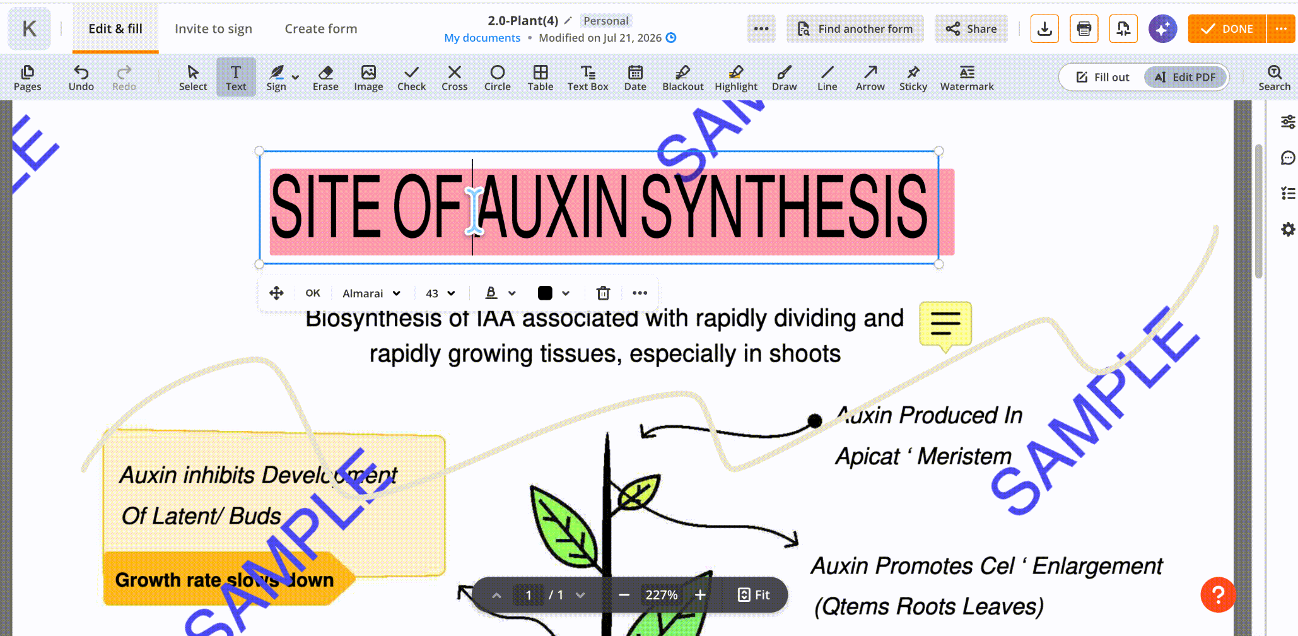Switch to Fill out mode

tap(1102, 78)
